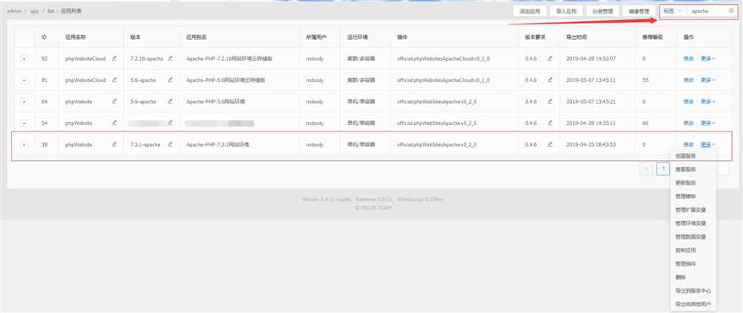Edit version requirement 0.4.6 in row 82
The image size is (743, 313).
550,58
